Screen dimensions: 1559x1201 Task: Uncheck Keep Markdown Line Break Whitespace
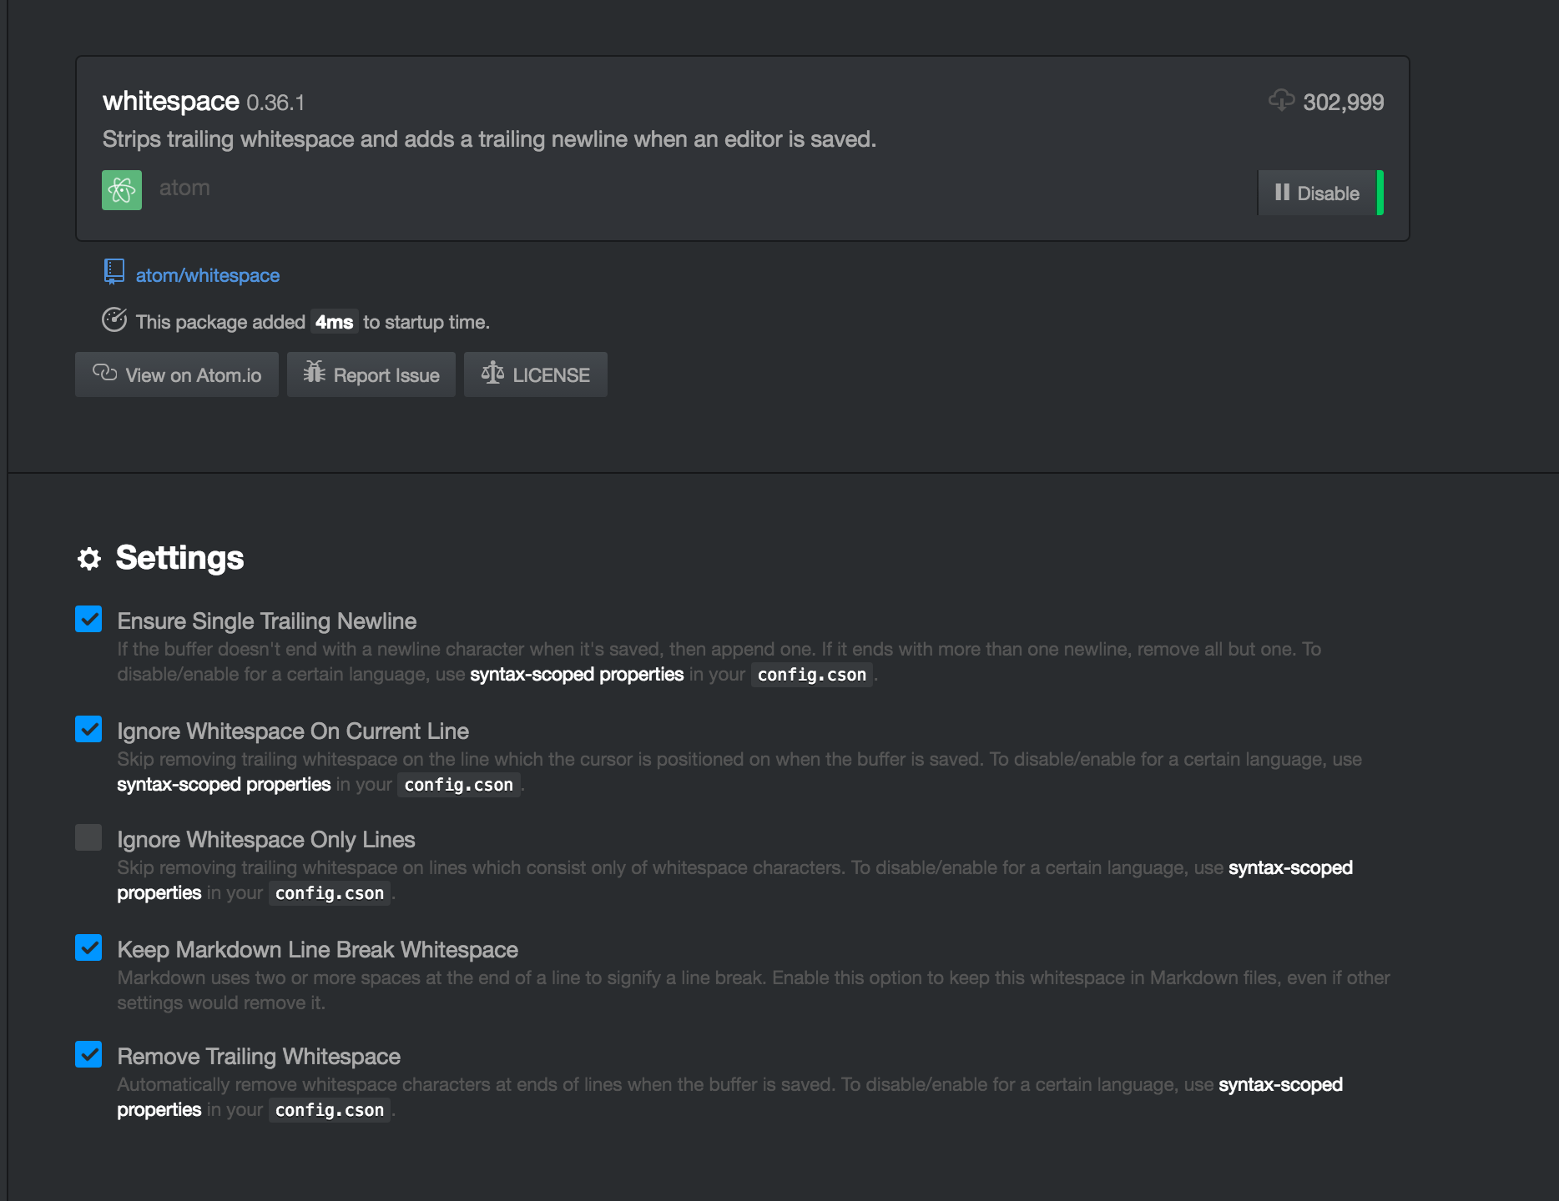pos(89,948)
